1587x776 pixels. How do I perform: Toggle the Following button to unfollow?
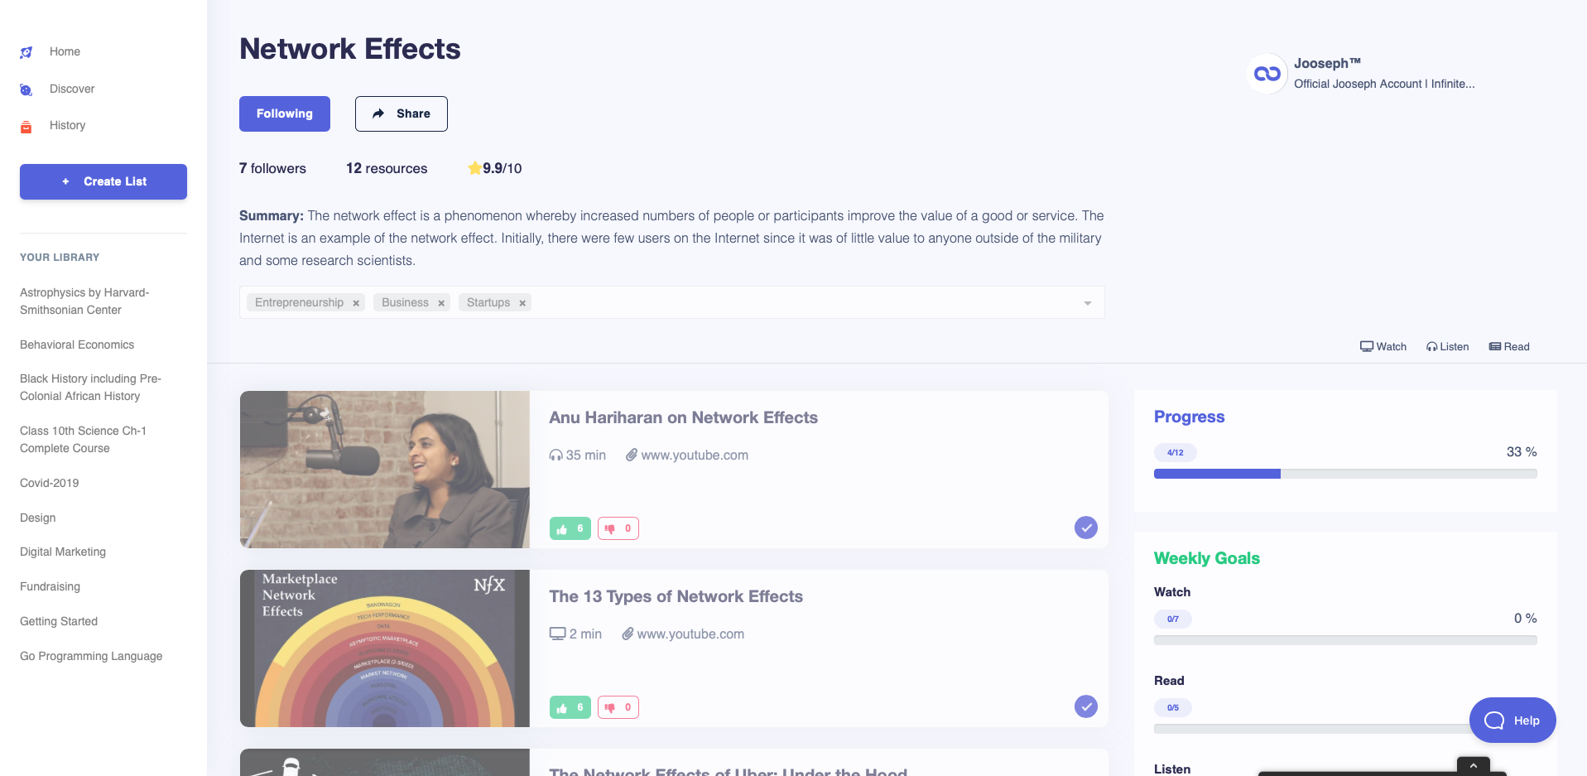coord(285,113)
